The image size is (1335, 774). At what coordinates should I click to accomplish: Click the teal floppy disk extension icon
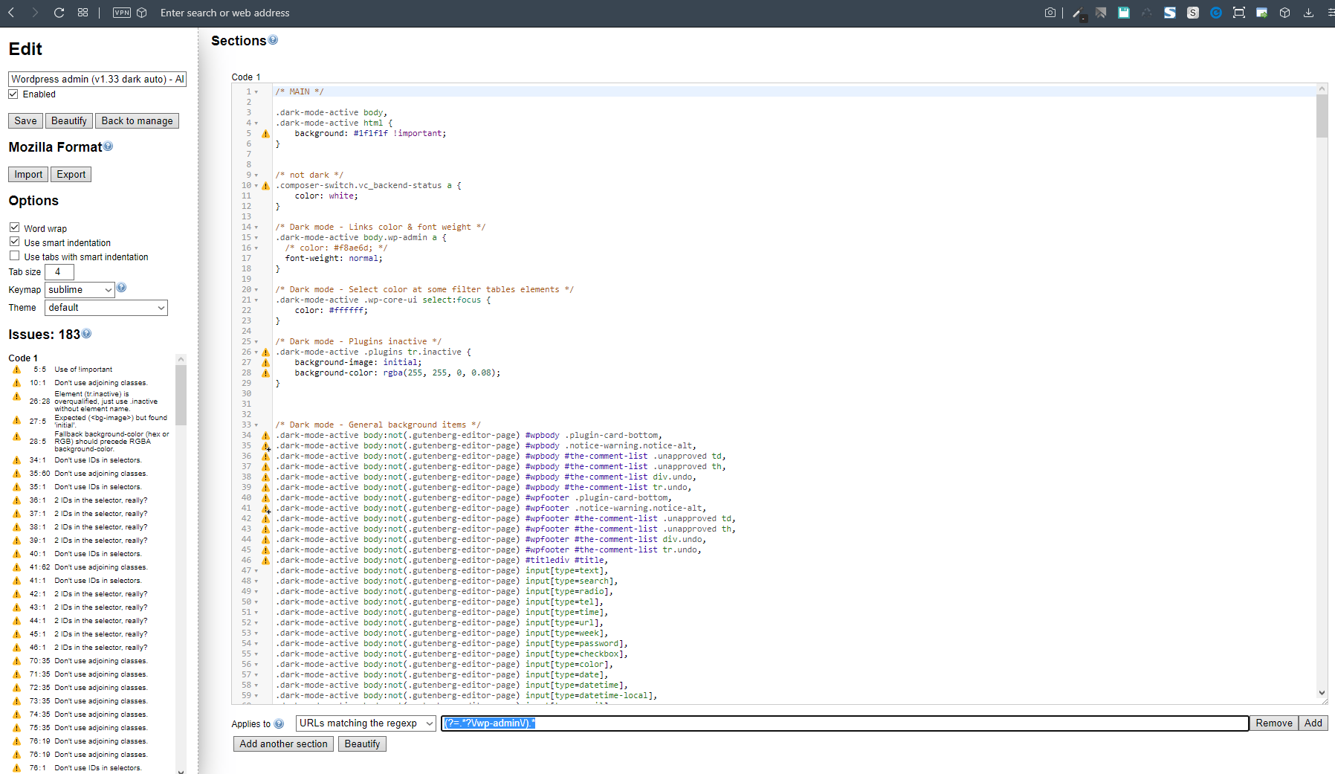click(1123, 13)
